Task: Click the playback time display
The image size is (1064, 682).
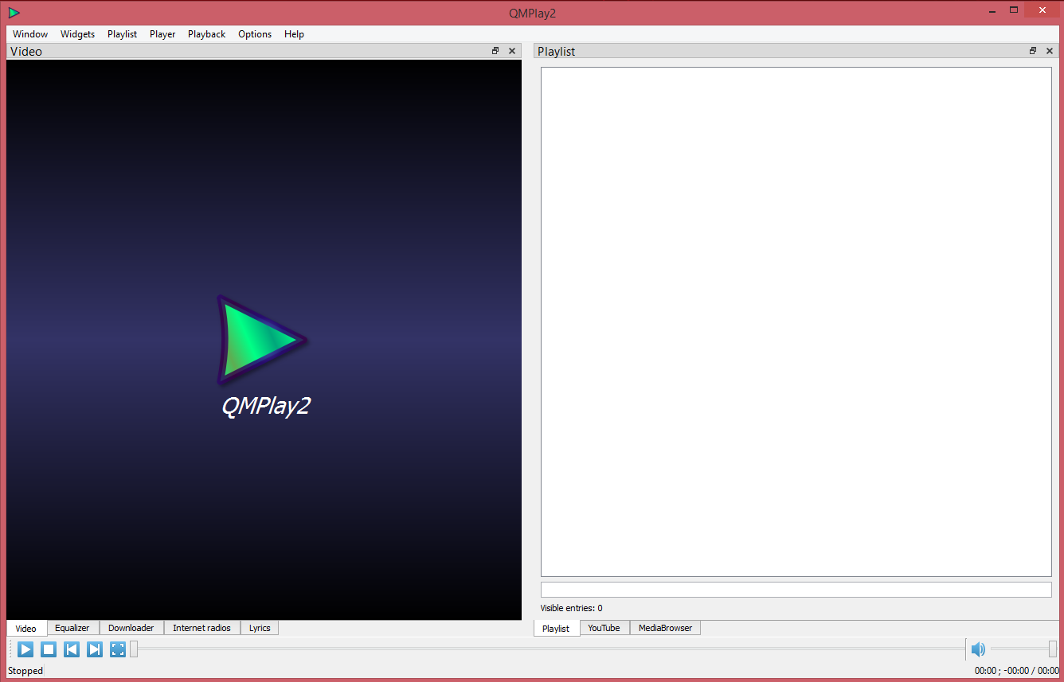Action: click(1017, 671)
